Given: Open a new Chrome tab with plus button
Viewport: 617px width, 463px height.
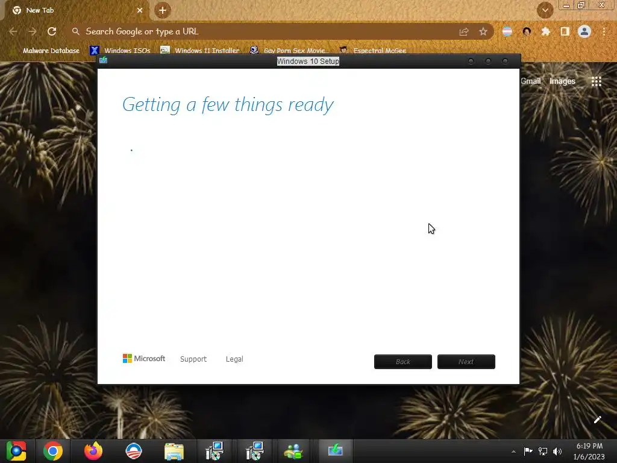Looking at the screenshot, I should click(x=163, y=10).
